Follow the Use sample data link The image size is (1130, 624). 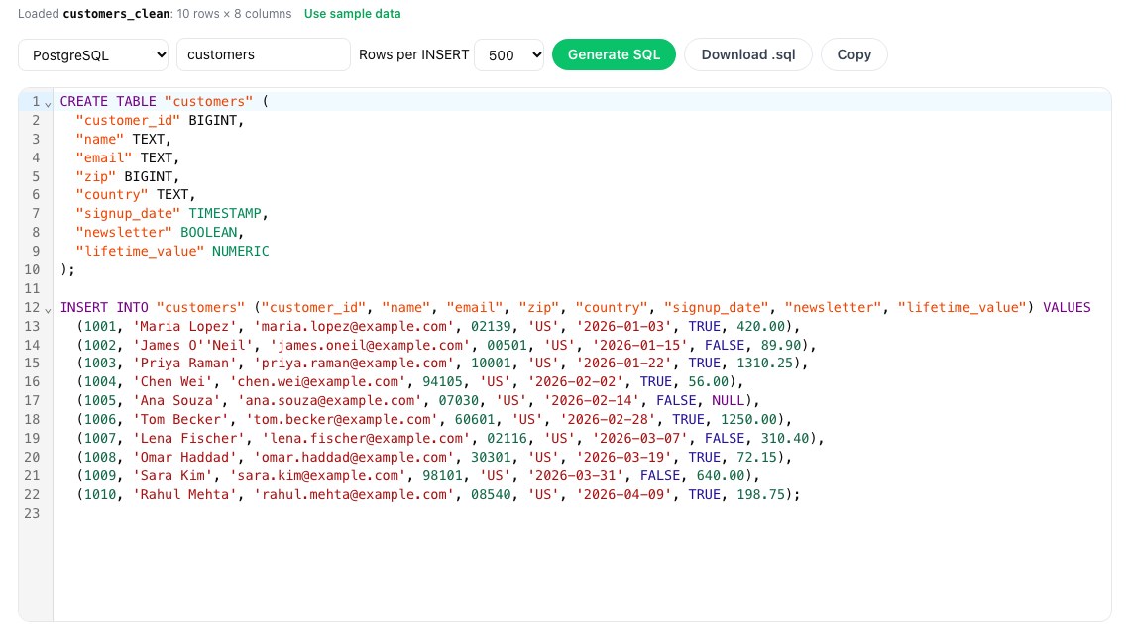tap(353, 14)
